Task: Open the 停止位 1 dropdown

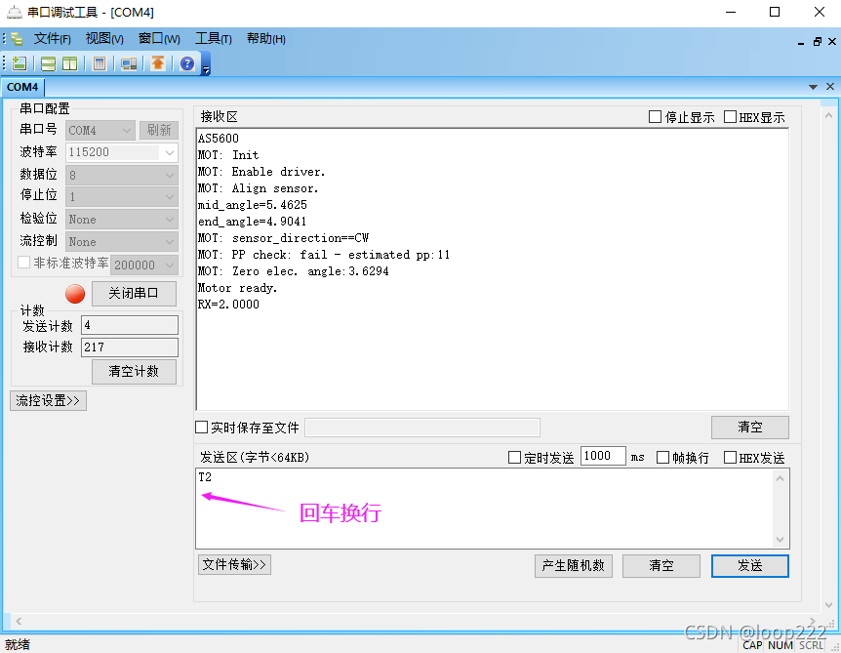Action: pos(122,197)
